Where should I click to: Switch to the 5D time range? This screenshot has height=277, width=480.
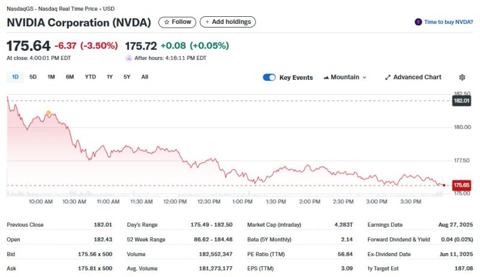click(x=33, y=77)
